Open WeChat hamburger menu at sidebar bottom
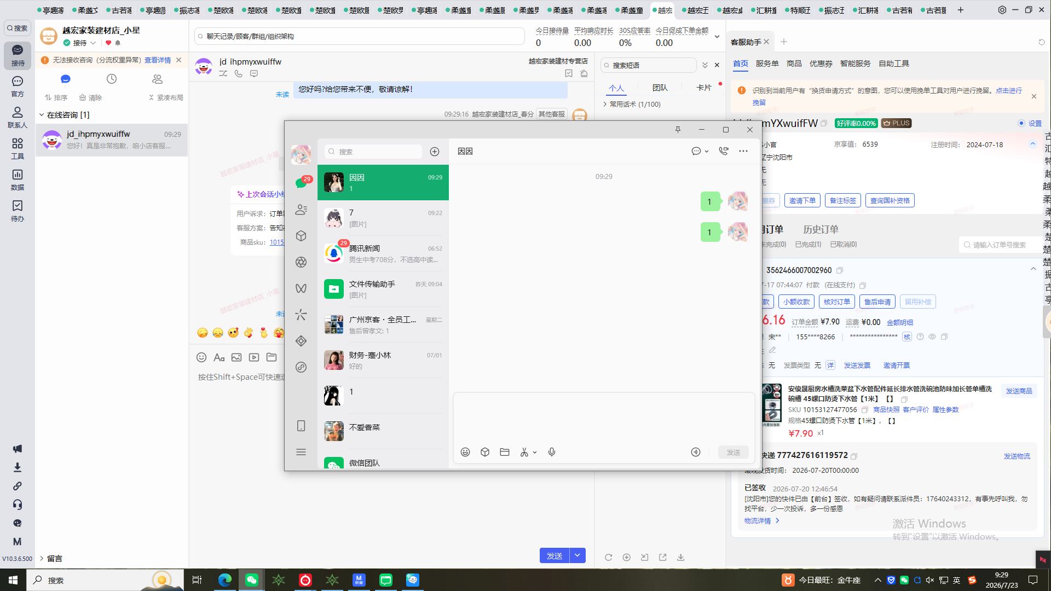Image resolution: width=1051 pixels, height=591 pixels. click(301, 452)
